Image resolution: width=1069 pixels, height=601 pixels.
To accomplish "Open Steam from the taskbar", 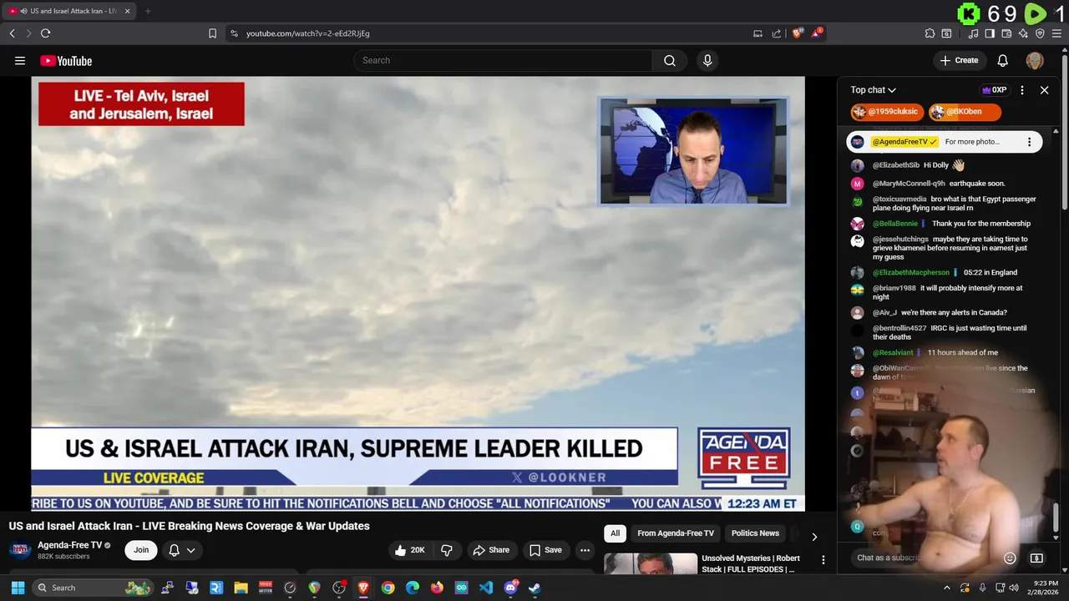I will click(534, 588).
